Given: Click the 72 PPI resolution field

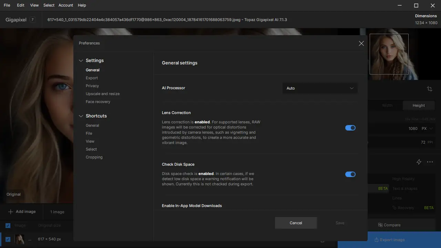Looking at the screenshot, I should (423, 142).
